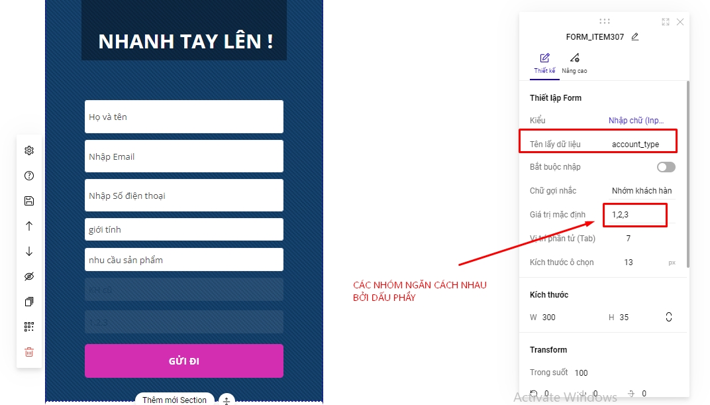The image size is (710, 405).
Task: Expand the properties panel to fullscreen
Action: click(665, 22)
